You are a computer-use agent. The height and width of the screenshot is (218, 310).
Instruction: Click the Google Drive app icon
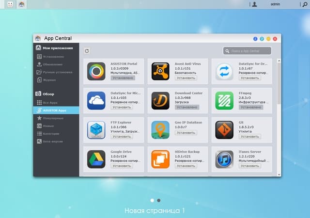click(96, 159)
